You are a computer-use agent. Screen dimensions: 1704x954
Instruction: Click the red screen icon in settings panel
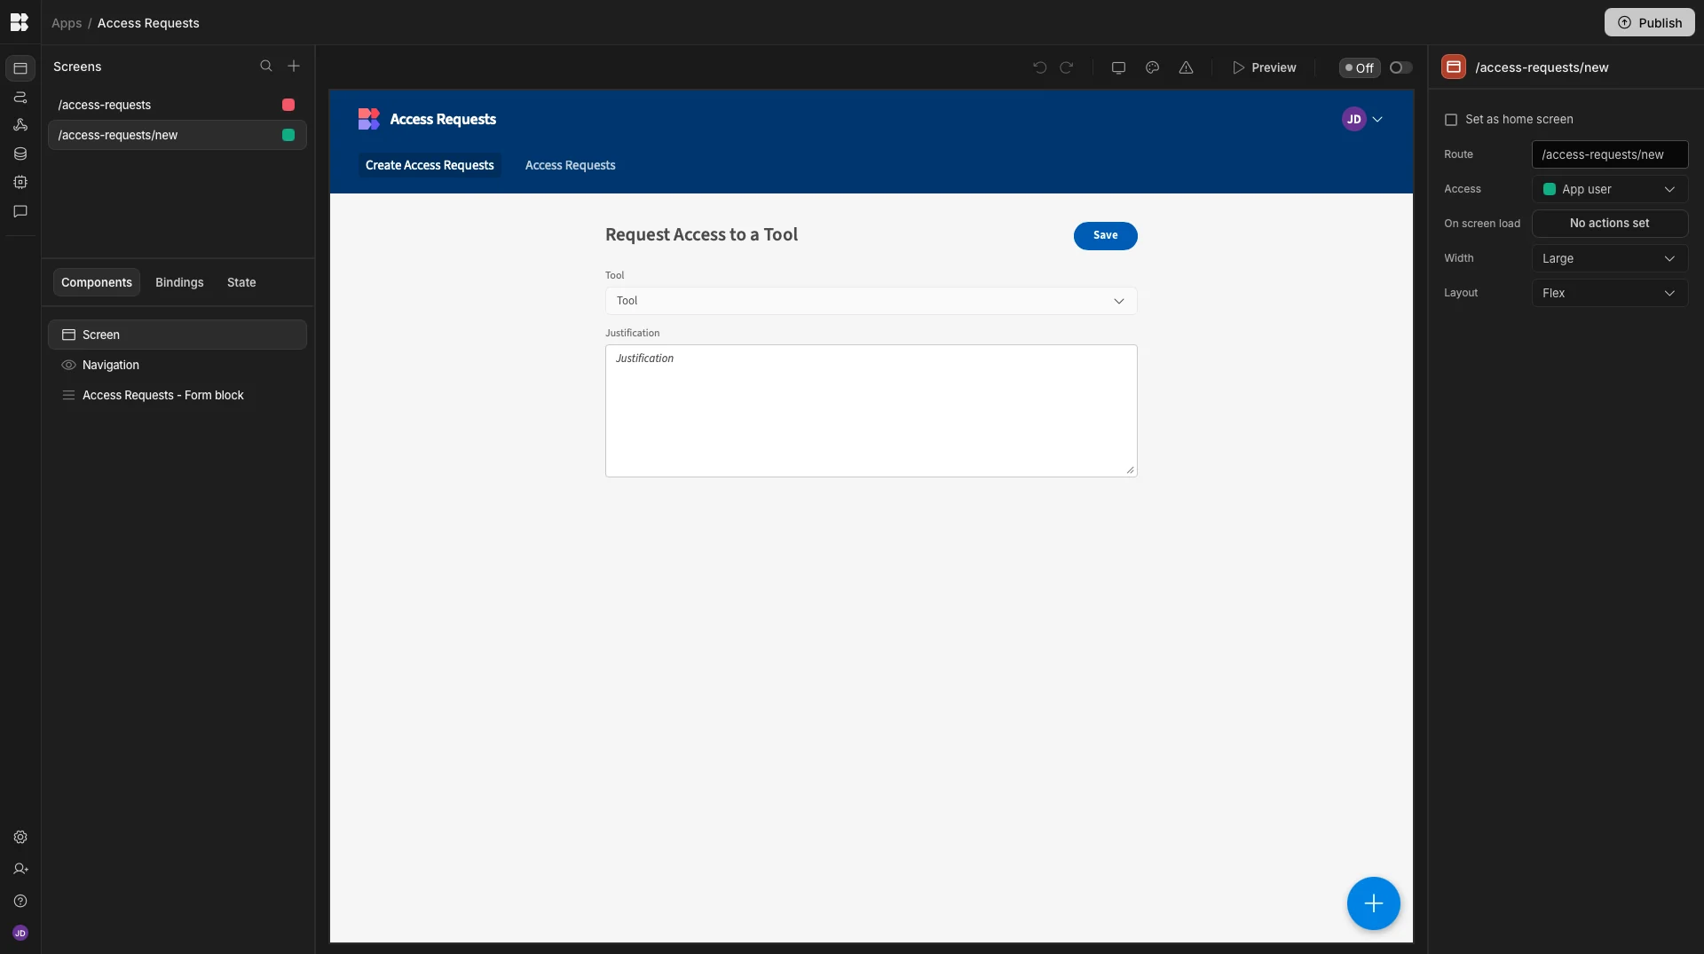click(1454, 67)
